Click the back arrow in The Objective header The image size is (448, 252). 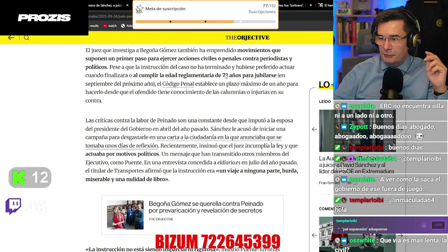pos(11,38)
